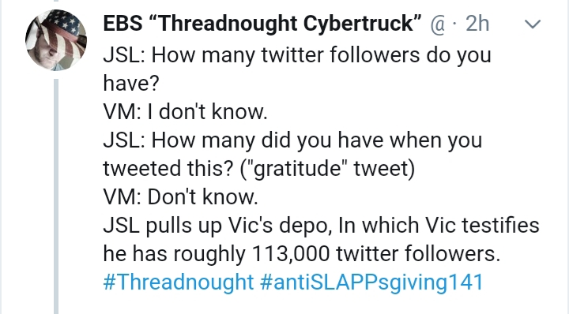Click the line "JSL: How many did you have when you"

pos(292,140)
